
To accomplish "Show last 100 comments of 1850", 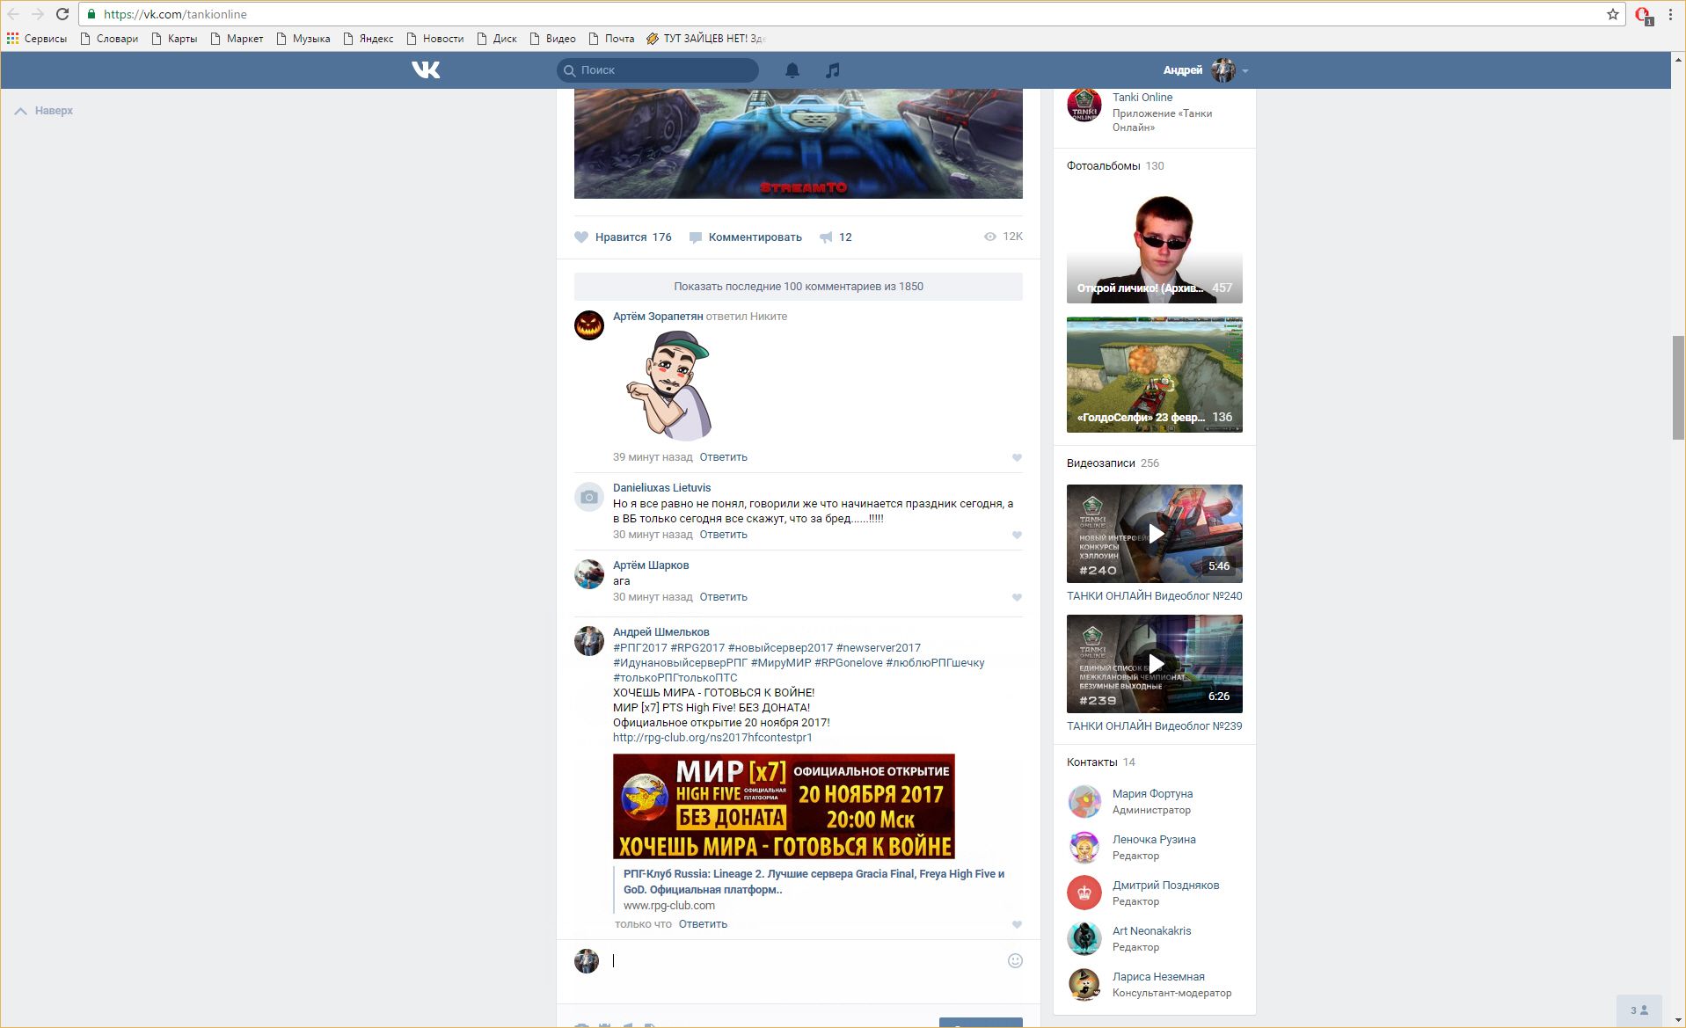I will point(798,287).
